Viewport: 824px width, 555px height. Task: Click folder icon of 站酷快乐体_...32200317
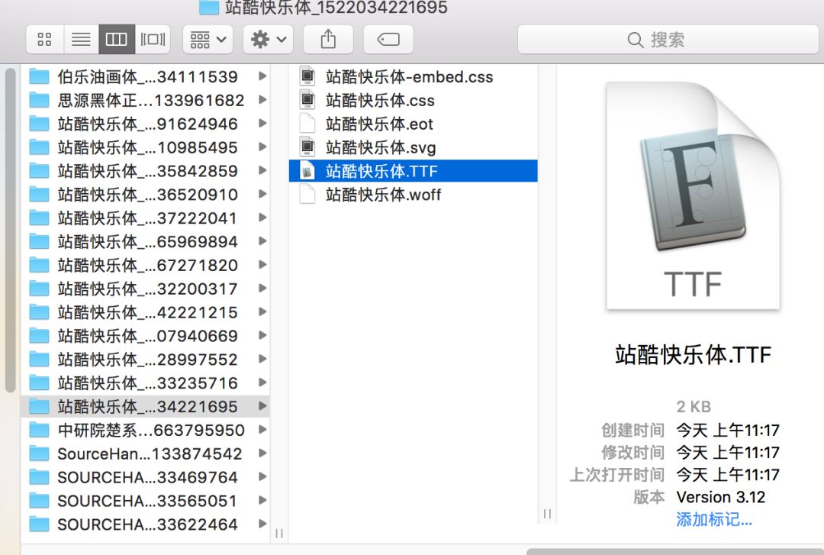click(39, 289)
